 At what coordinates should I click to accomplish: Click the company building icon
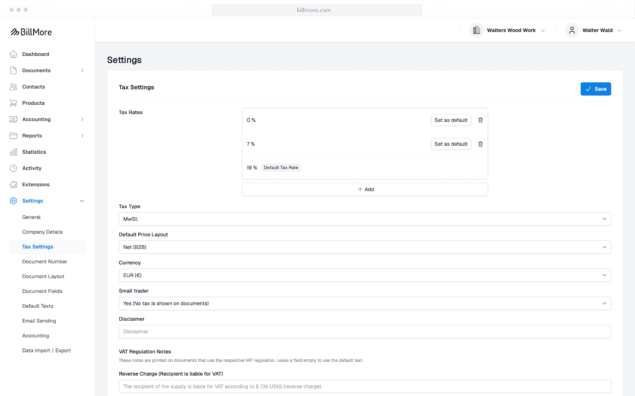(x=476, y=30)
